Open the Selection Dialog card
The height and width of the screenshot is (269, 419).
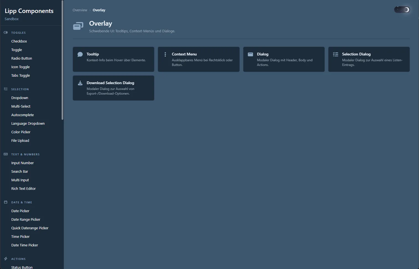click(x=369, y=59)
